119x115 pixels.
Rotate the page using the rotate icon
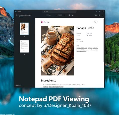tap(72, 15)
